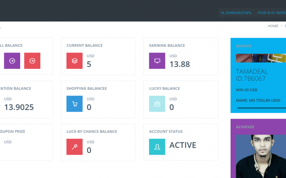The height and width of the screenshot is (178, 286).
Task: Click the 13.9025 balance amount
Action: (x=19, y=107)
